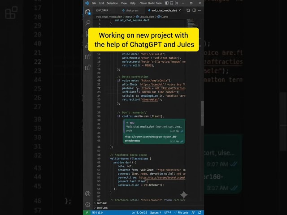
Task: Open the errors and warnings status item
Action: 97,212
